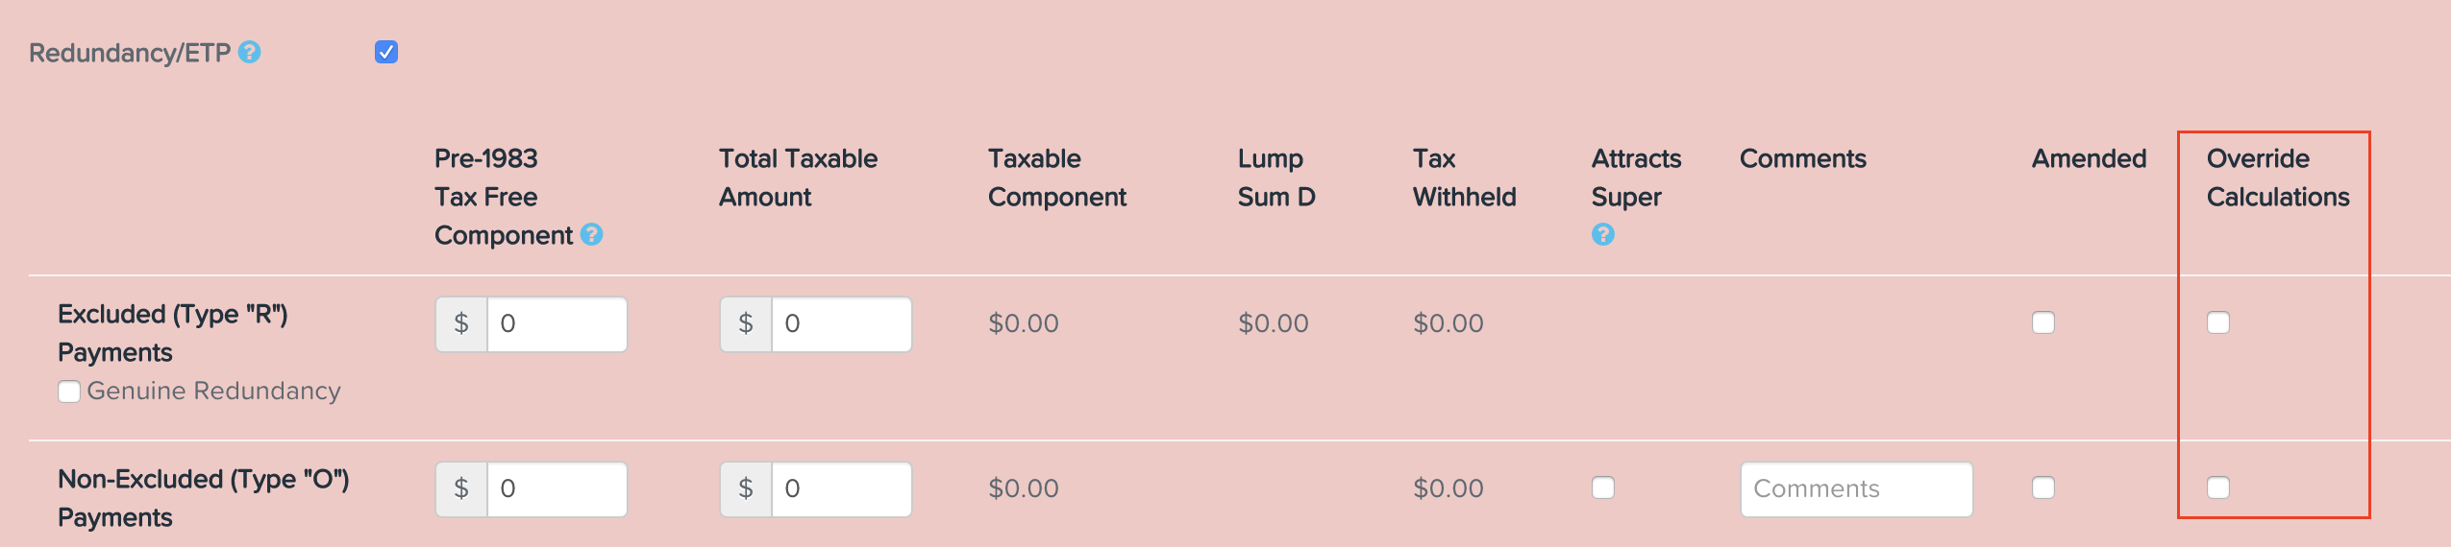Screen dimensions: 2451x547
Task: Select the Total Taxable Amount column header
Action: coord(798,178)
